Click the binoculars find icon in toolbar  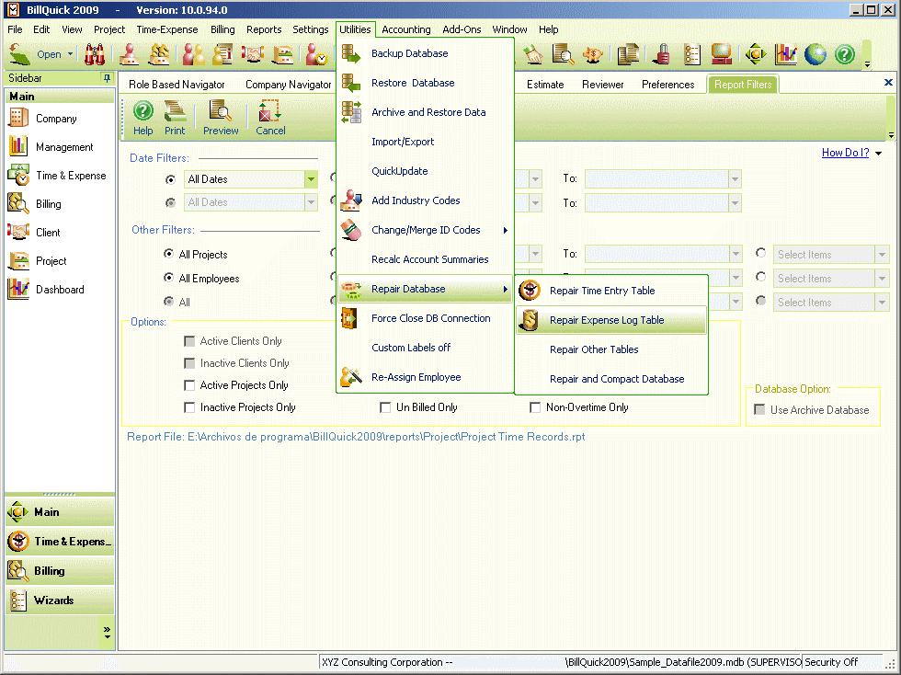(94, 54)
